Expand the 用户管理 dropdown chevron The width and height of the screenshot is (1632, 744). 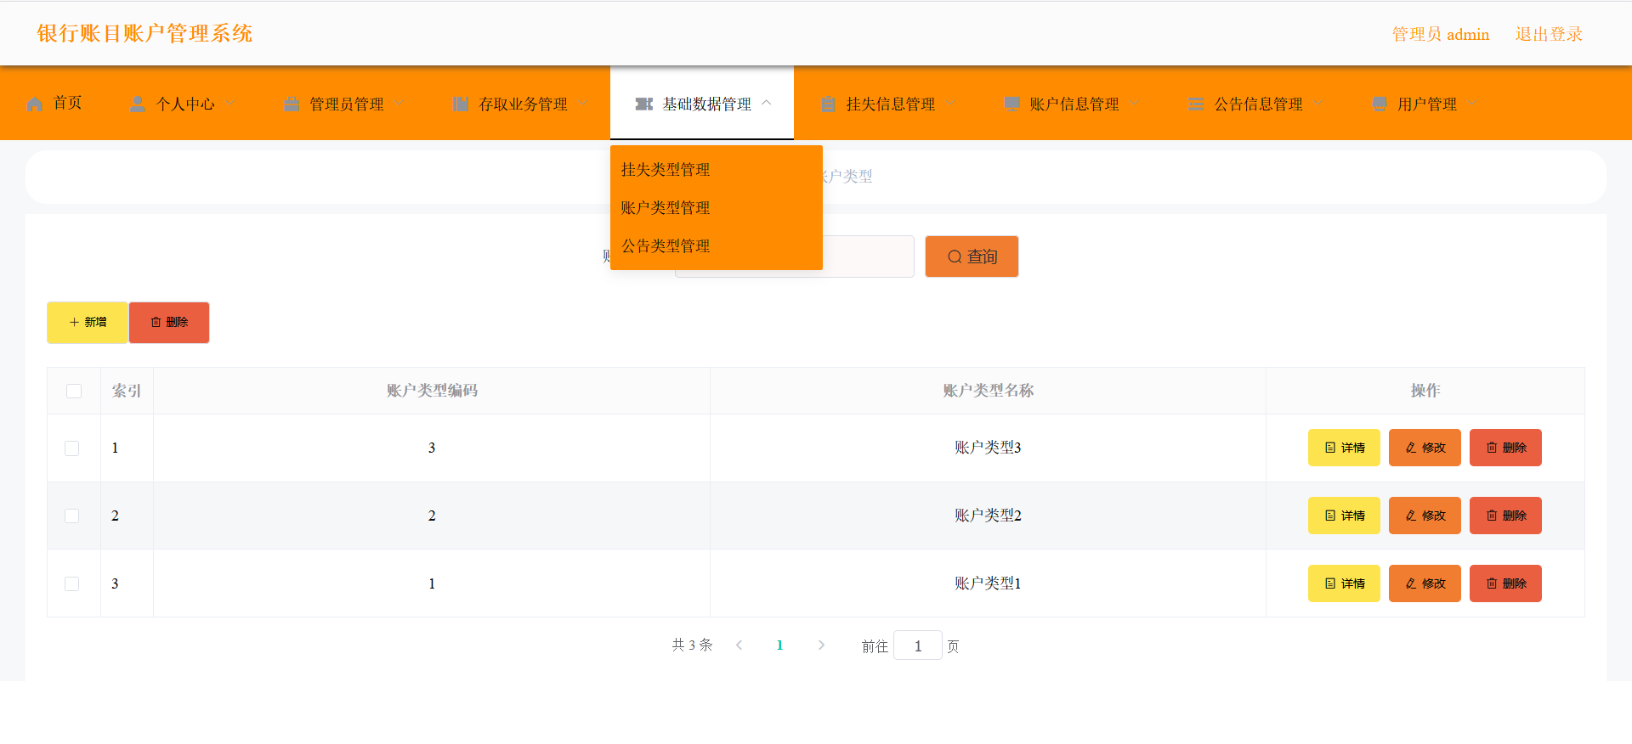[1472, 104]
